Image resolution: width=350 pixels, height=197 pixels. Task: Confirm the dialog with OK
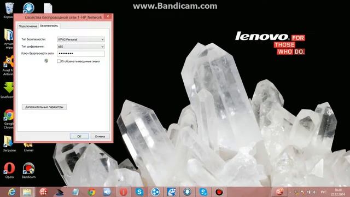(79, 136)
